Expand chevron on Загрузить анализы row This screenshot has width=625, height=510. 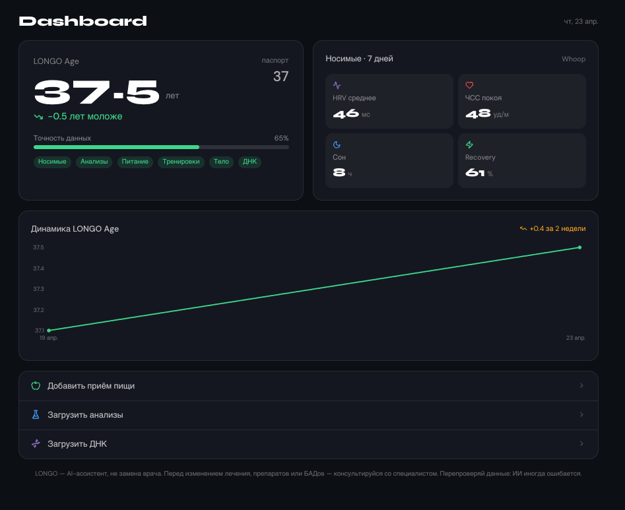tap(581, 415)
